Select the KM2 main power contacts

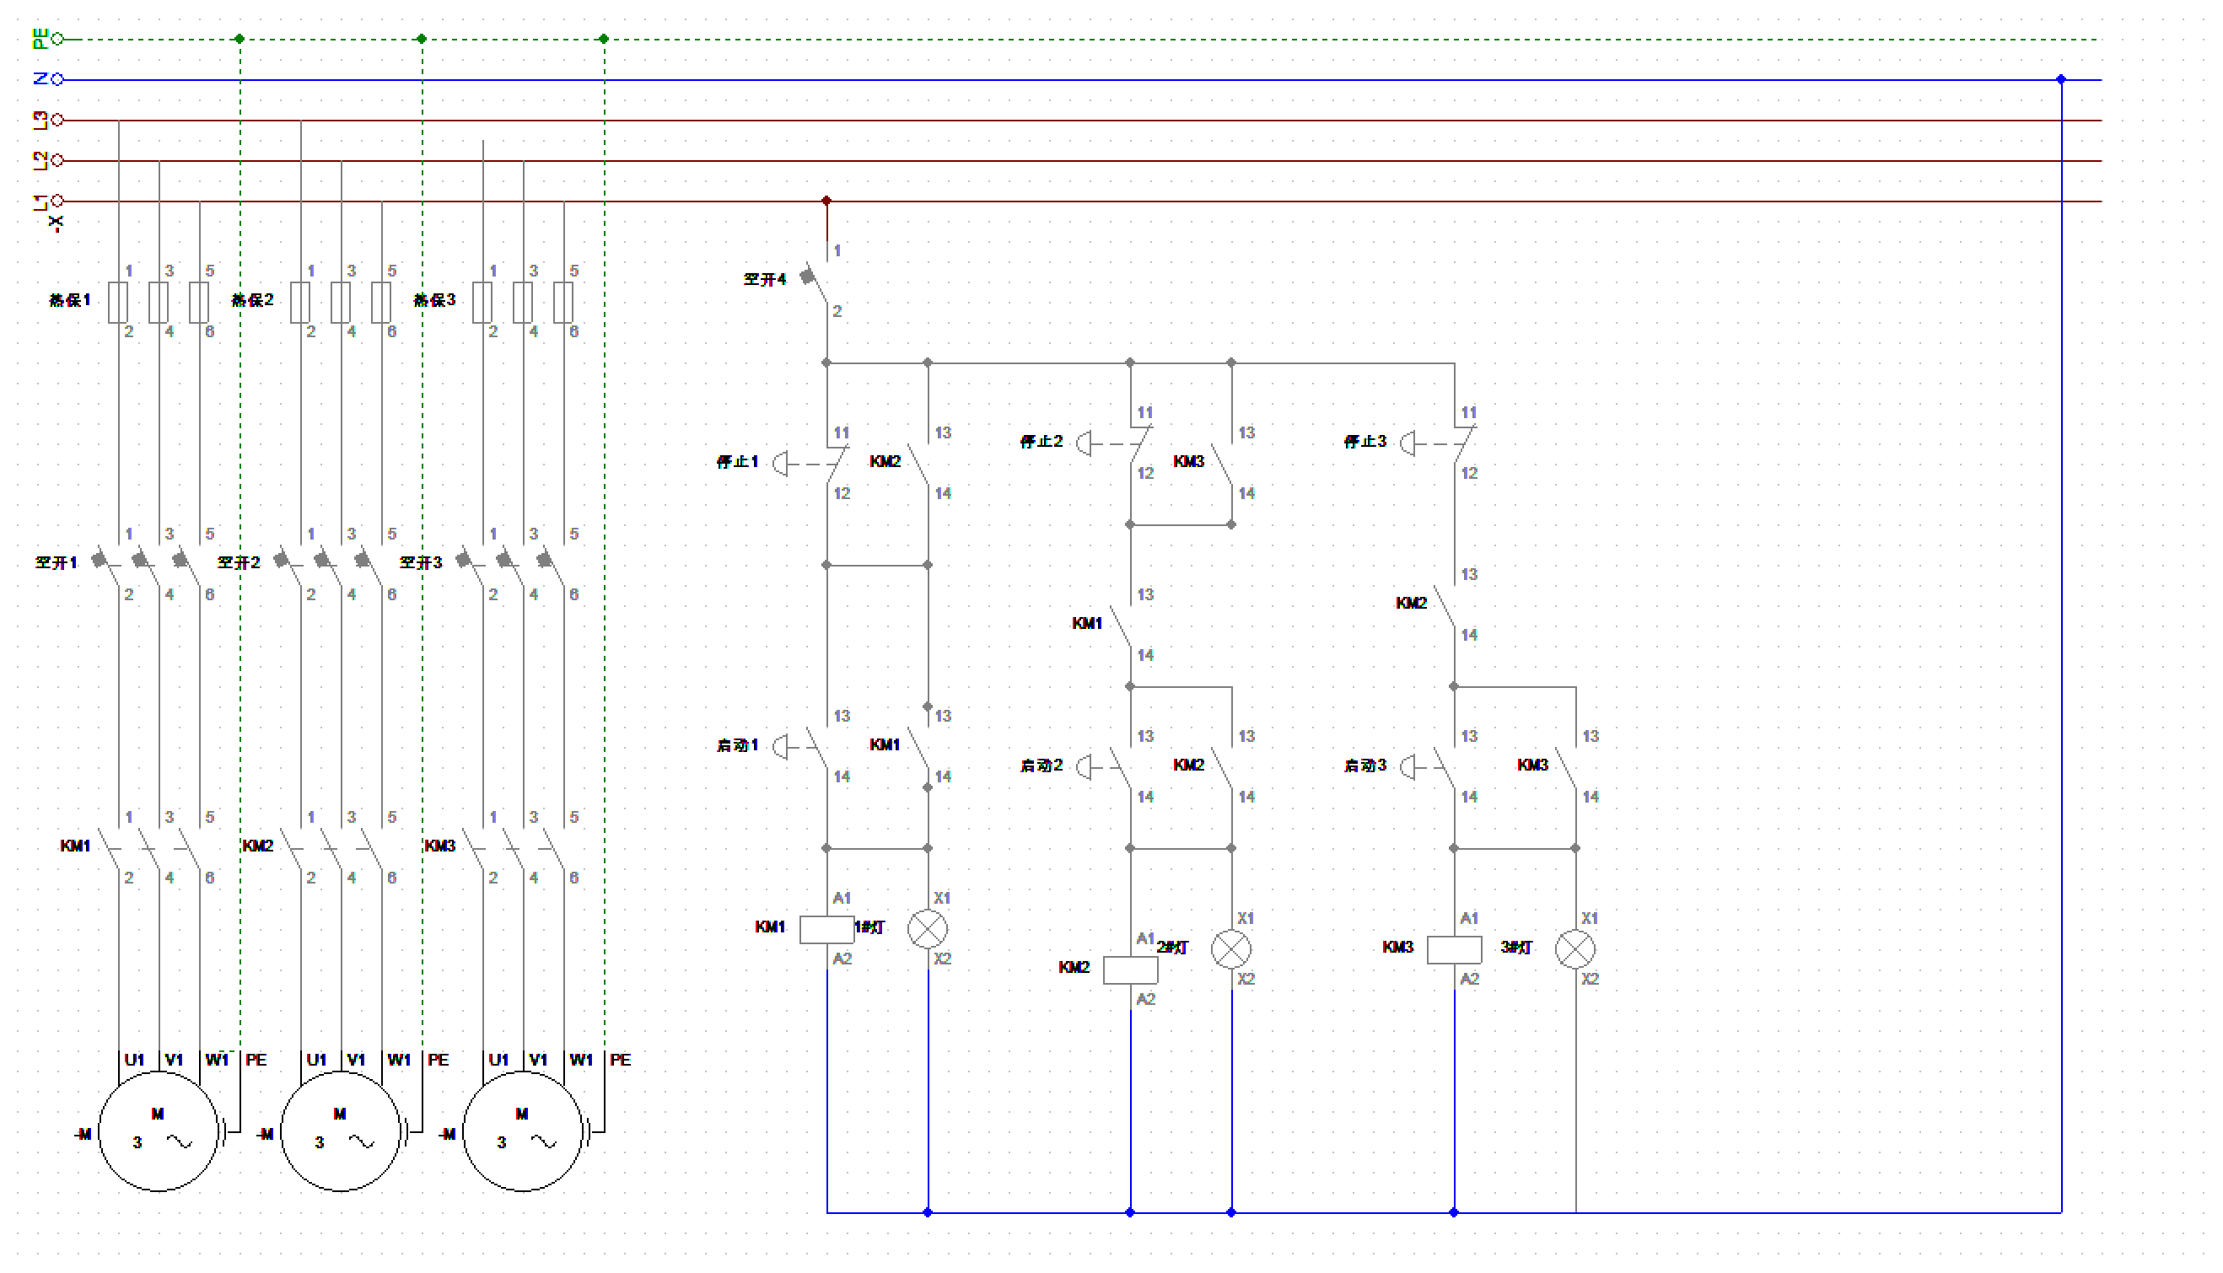pyautogui.click(x=332, y=848)
